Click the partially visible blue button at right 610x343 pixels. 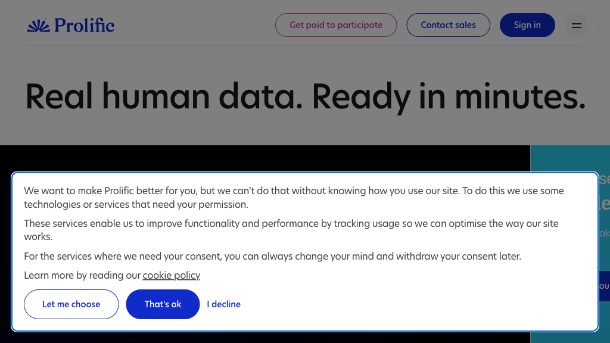point(603,286)
